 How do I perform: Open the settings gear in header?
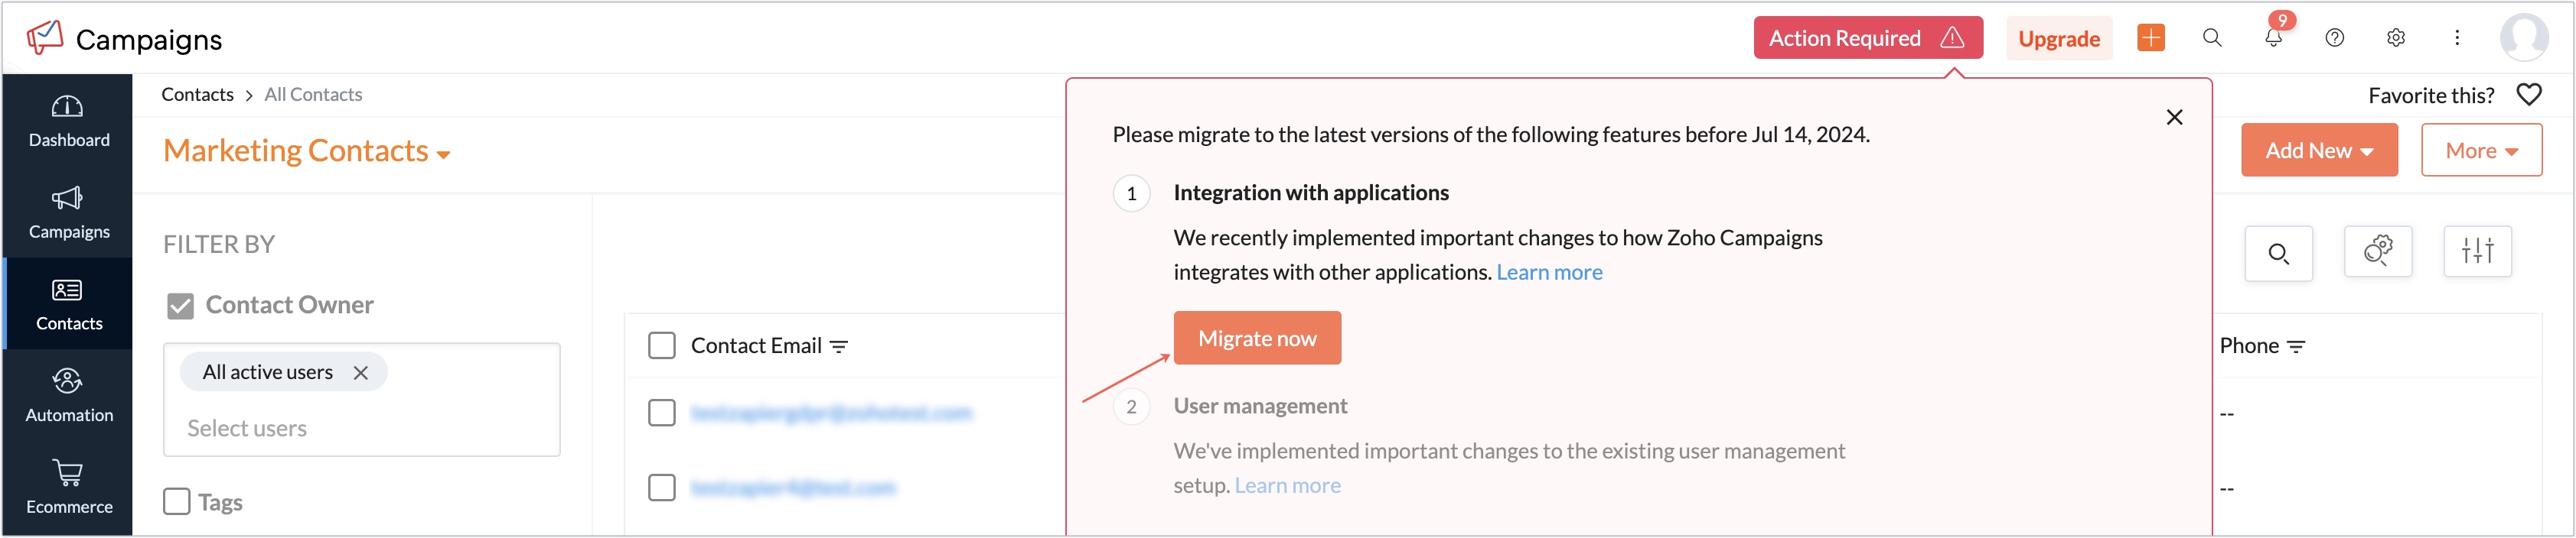(x=2396, y=38)
